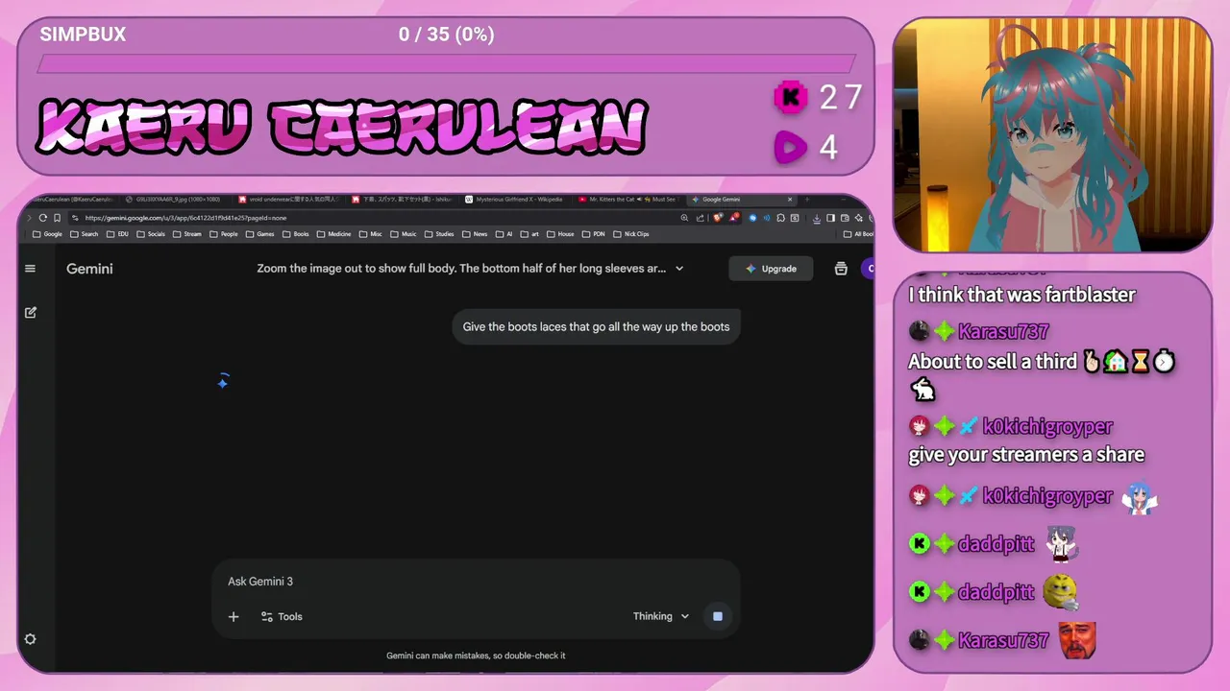Switch to the Mysterious Girlfriend X Wikipedia tab

tap(515, 200)
